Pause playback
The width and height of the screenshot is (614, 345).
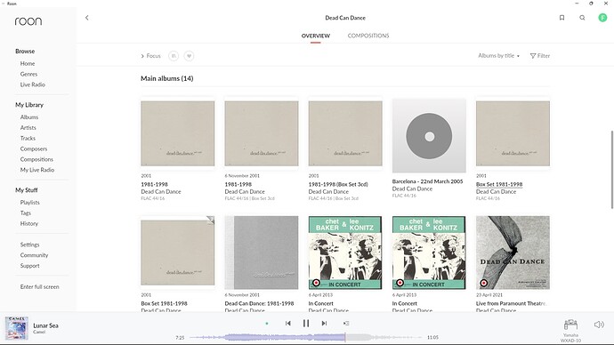click(x=306, y=323)
